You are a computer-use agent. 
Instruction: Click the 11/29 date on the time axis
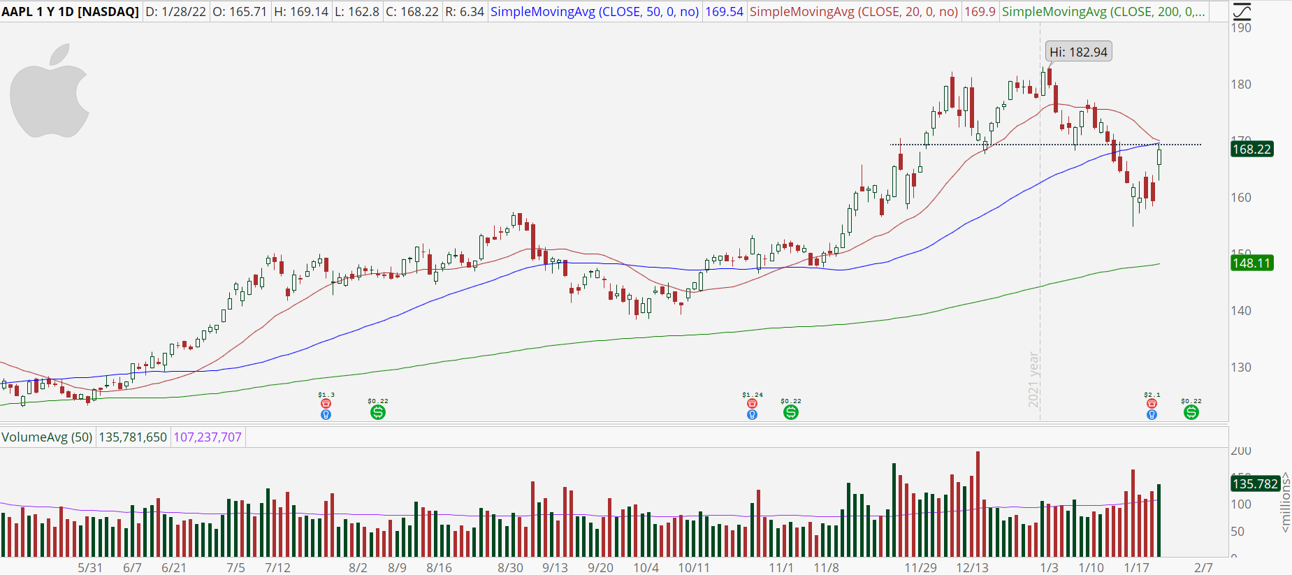coord(920,567)
